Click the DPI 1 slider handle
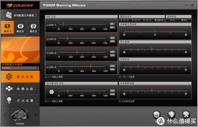 pyautogui.click(x=63, y=24)
